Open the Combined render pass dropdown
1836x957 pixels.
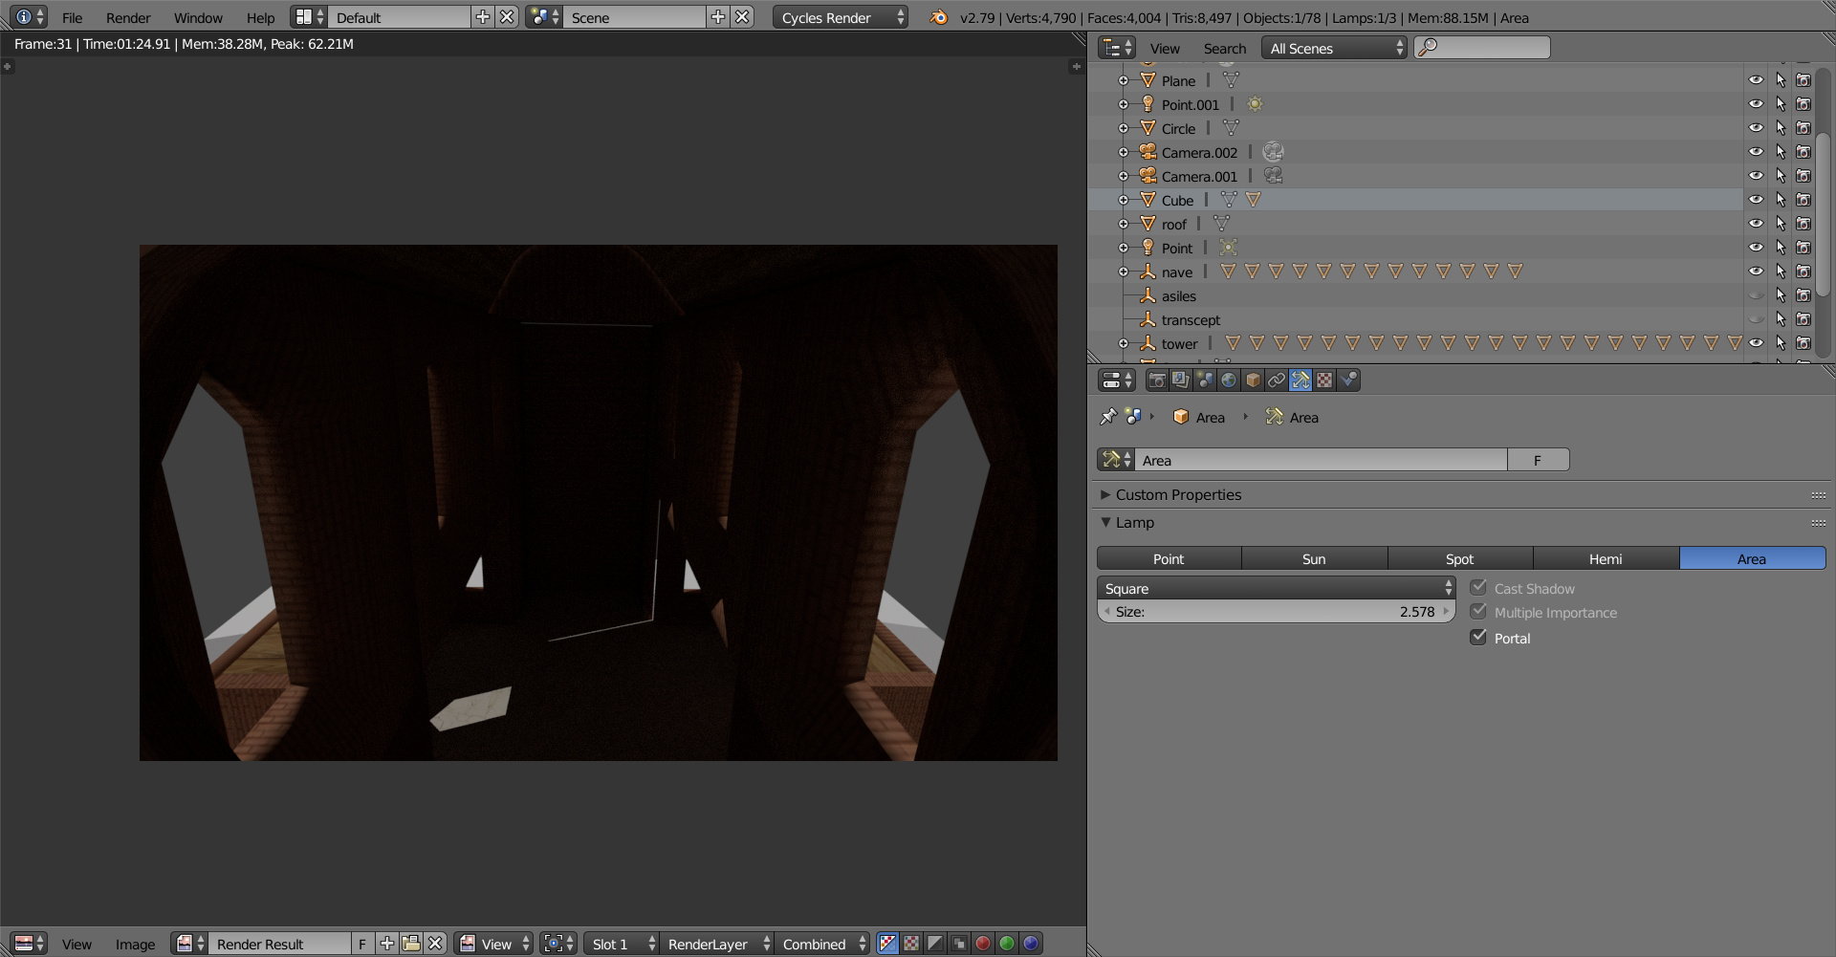tap(822, 944)
